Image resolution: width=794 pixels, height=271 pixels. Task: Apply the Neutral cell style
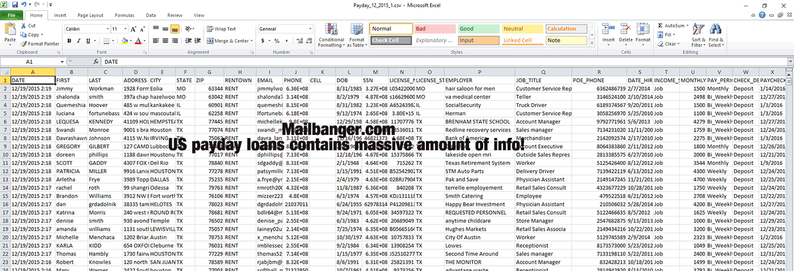click(x=522, y=29)
